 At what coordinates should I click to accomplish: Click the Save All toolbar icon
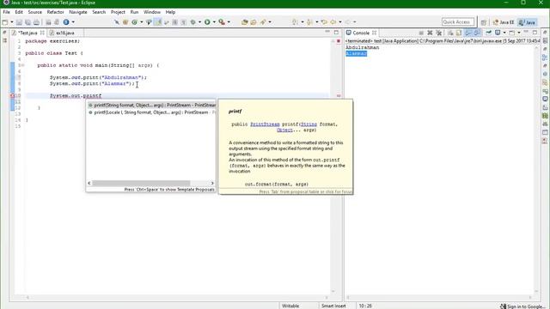pyautogui.click(x=27, y=22)
